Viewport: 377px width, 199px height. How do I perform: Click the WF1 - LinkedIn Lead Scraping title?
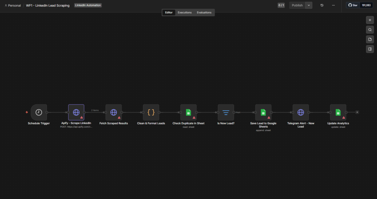[x=47, y=6]
